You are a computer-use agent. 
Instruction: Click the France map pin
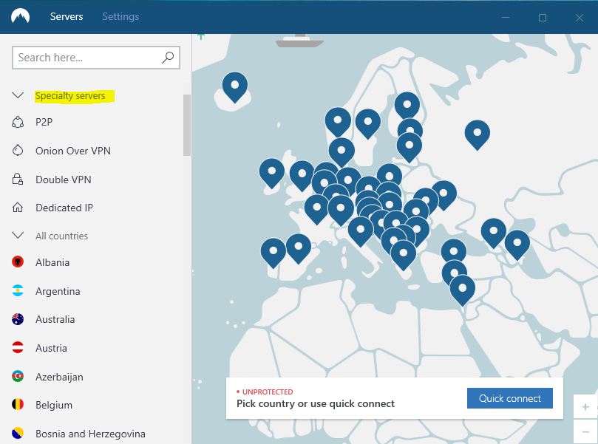click(x=317, y=208)
